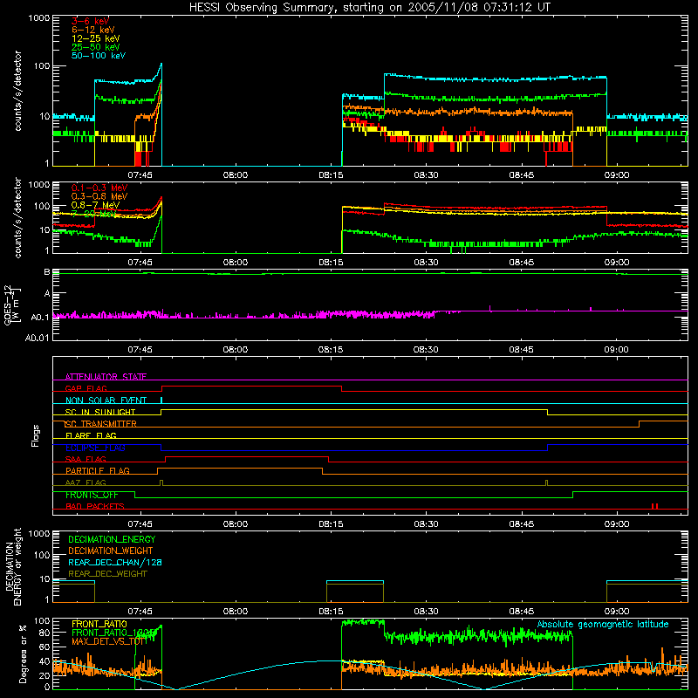Select the 3-6 keV legend label
Image resolution: width=698 pixels, height=698 pixels.
pos(91,21)
